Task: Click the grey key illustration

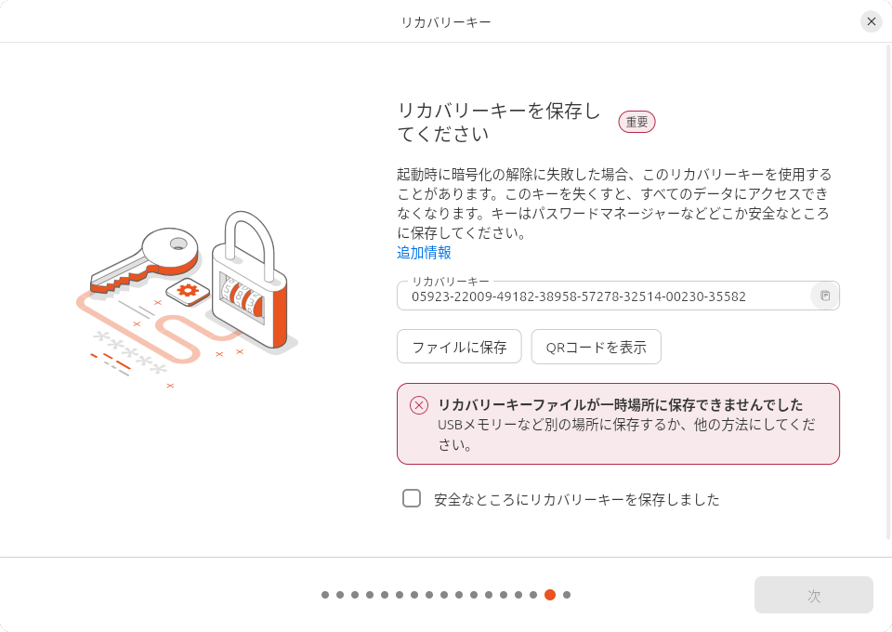Action: tap(149, 257)
